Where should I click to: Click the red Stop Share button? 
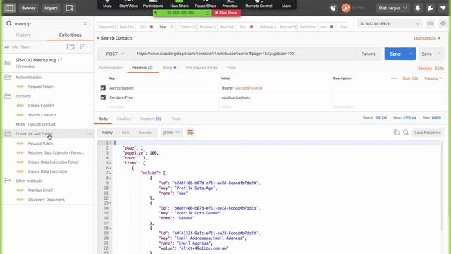tap(226, 13)
